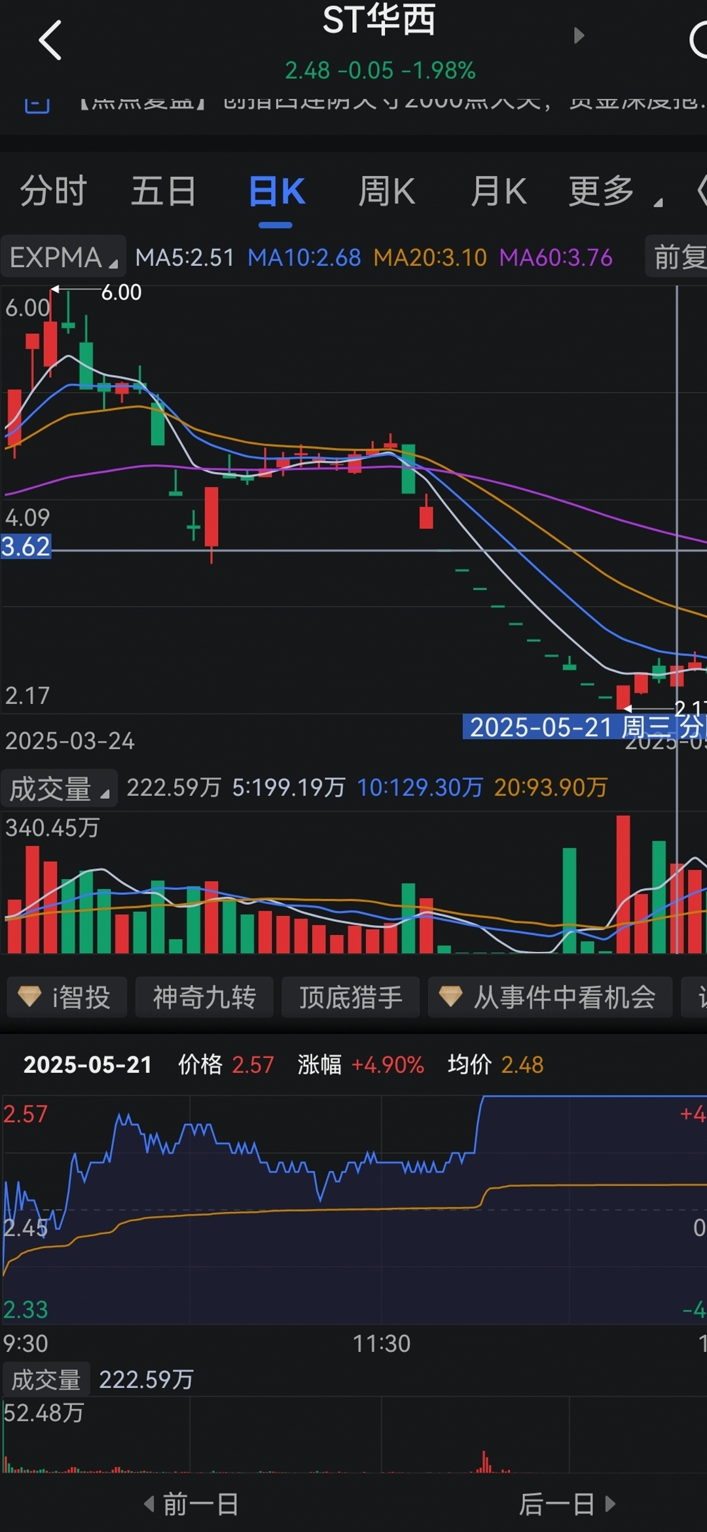Switch to 五日 chart tab

[164, 191]
